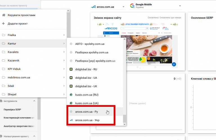Open Кластеризація ключових слів tool
The height and width of the screenshot is (140, 216).
click(x=19, y=118)
